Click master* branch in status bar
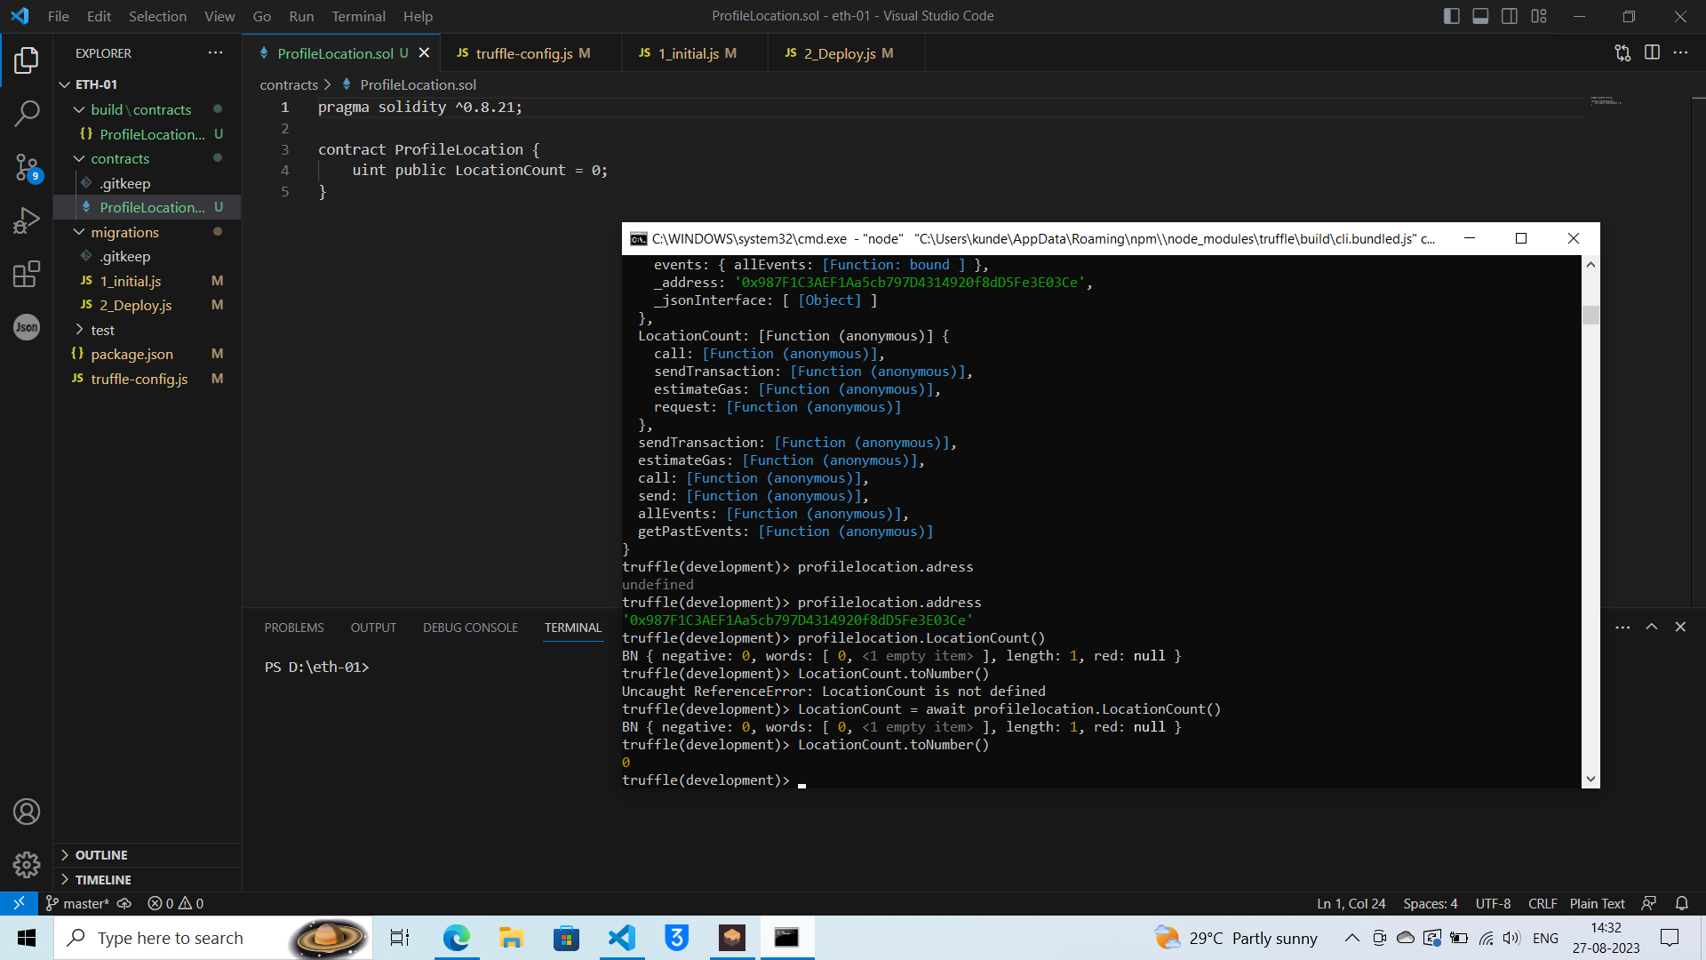This screenshot has height=960, width=1706. coord(85,903)
